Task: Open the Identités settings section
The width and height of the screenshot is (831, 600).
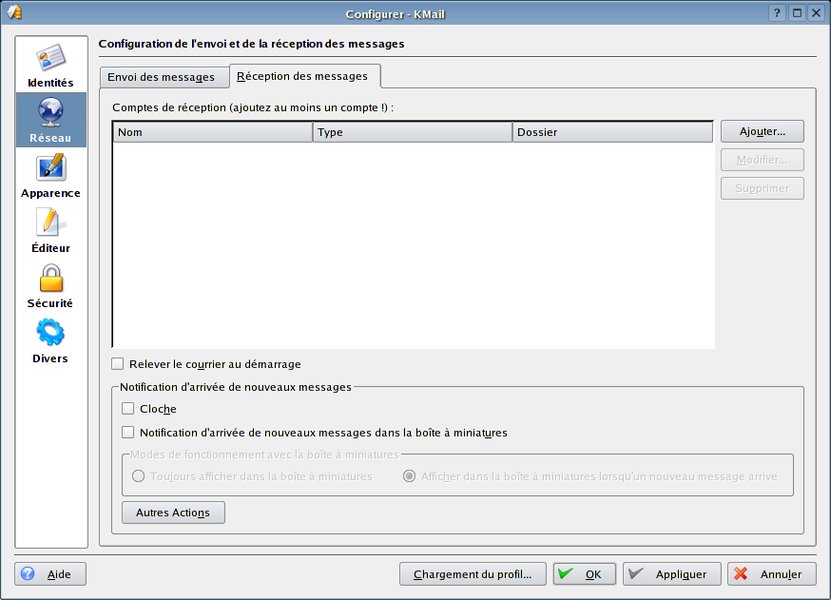Action: coord(50,64)
